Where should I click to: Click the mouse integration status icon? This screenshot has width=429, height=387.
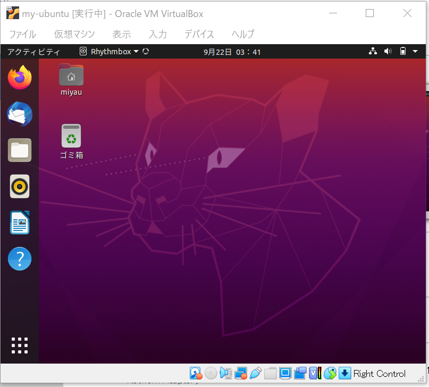click(x=330, y=373)
